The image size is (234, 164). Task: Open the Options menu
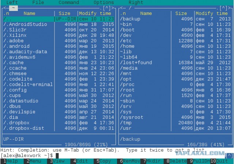(104, 3)
